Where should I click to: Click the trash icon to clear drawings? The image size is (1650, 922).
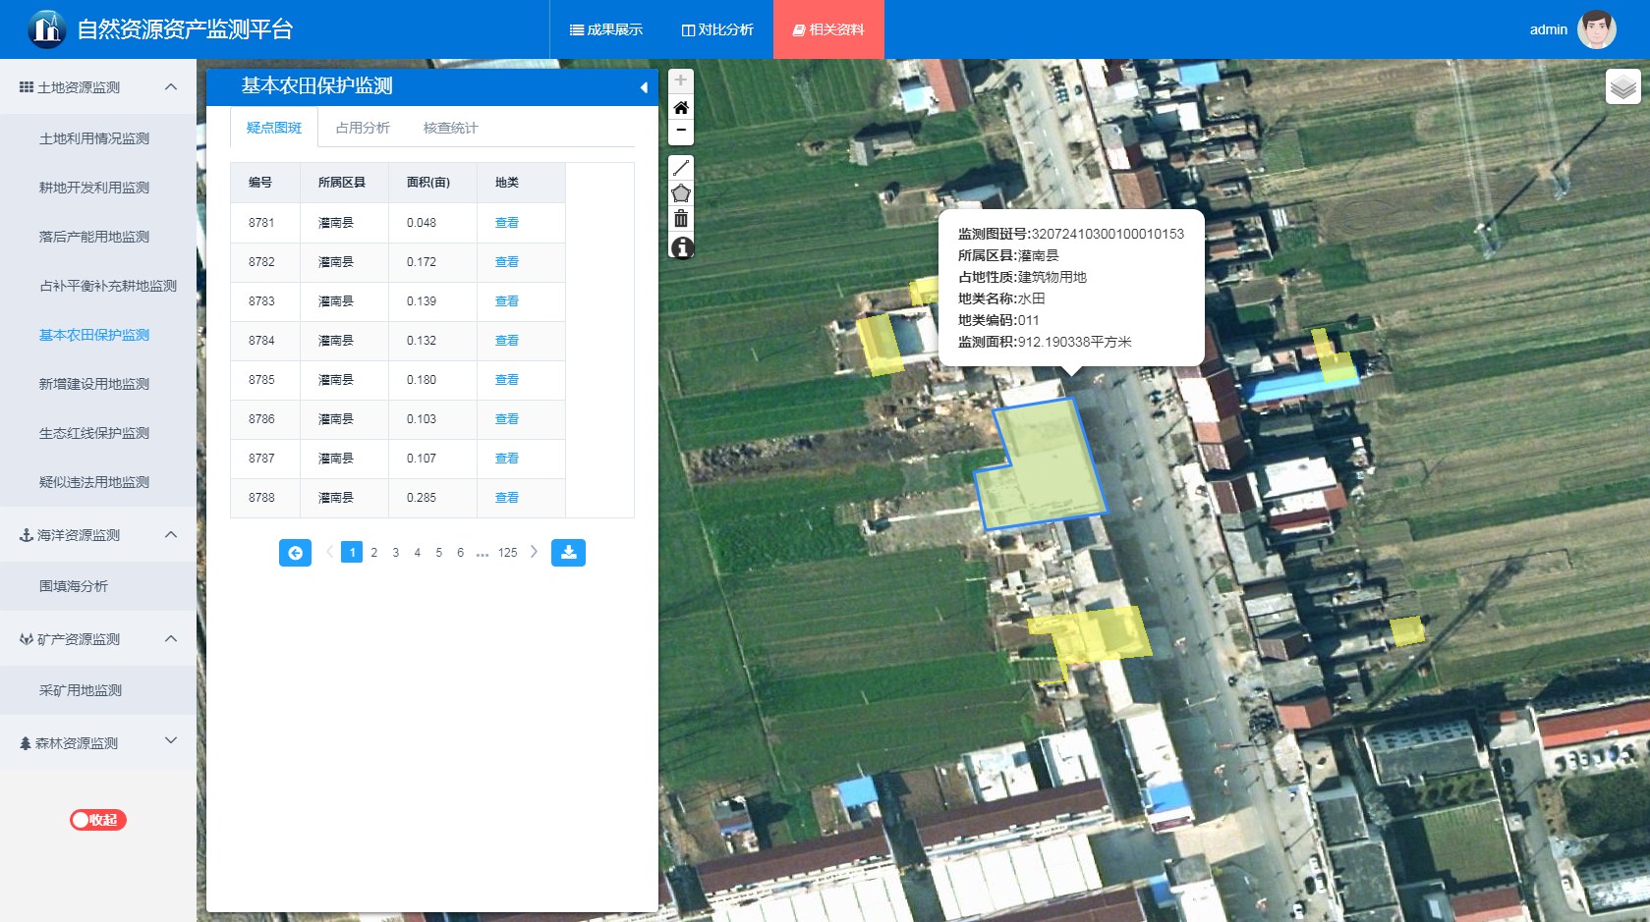pos(680,219)
